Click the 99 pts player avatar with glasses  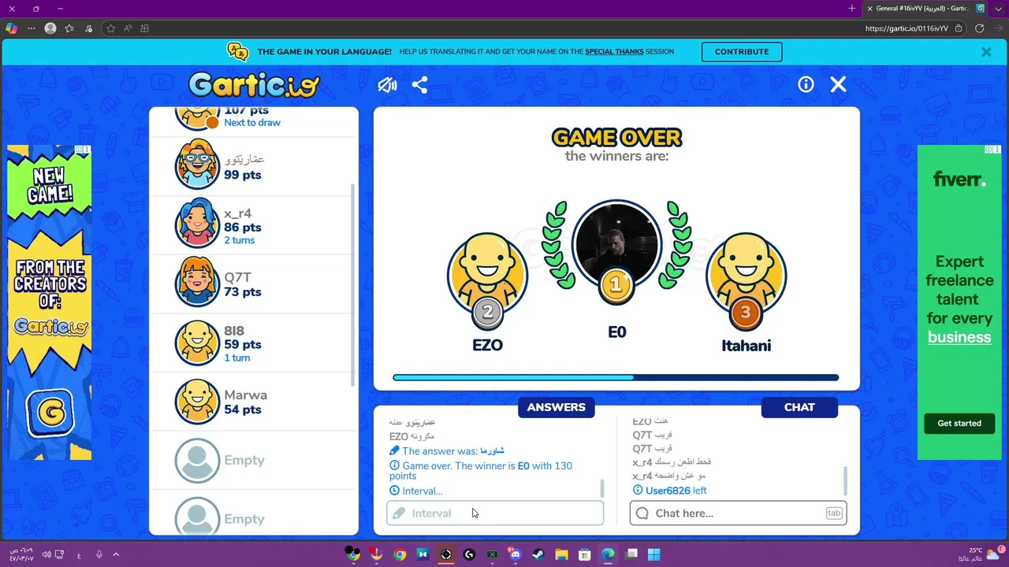pyautogui.click(x=197, y=165)
